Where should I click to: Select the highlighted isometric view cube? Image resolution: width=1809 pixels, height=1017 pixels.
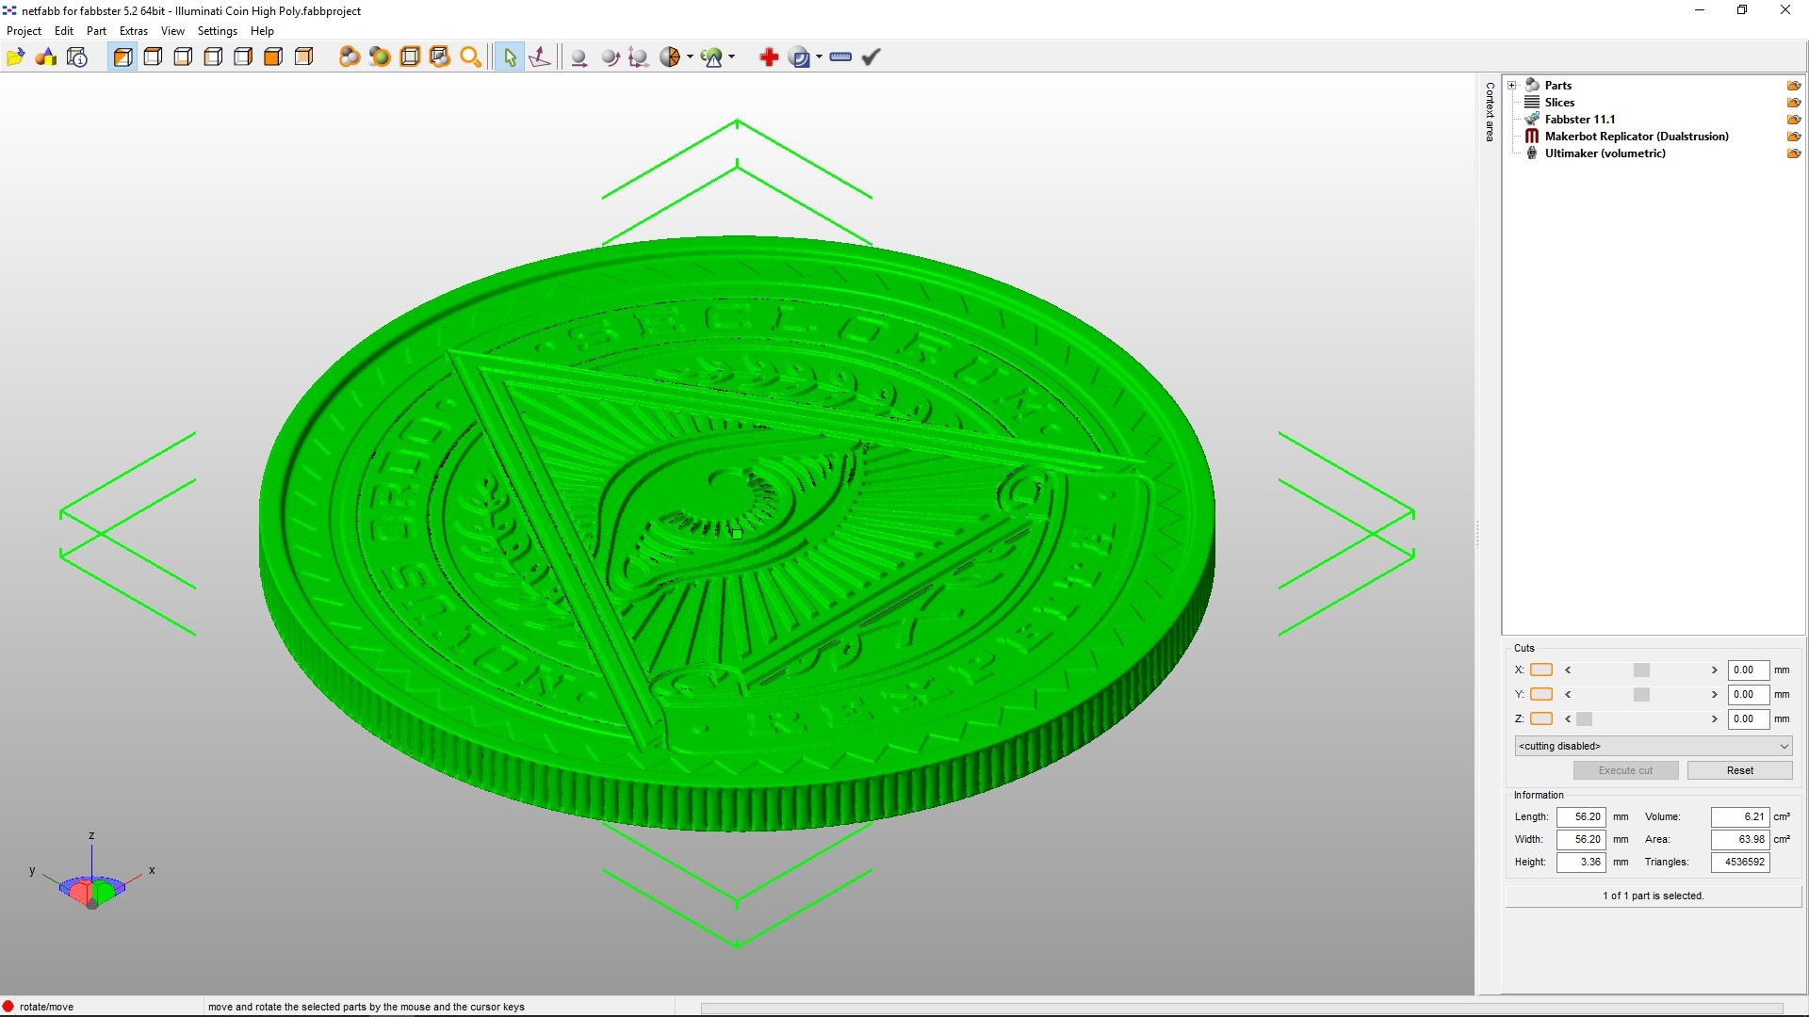pyautogui.click(x=122, y=57)
